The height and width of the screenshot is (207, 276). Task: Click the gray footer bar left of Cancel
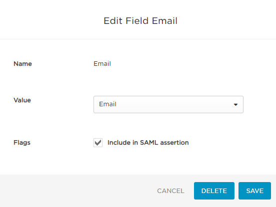pos(77,191)
